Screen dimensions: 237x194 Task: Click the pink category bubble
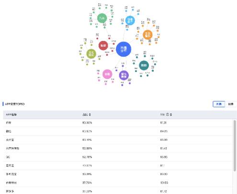coord(107,74)
